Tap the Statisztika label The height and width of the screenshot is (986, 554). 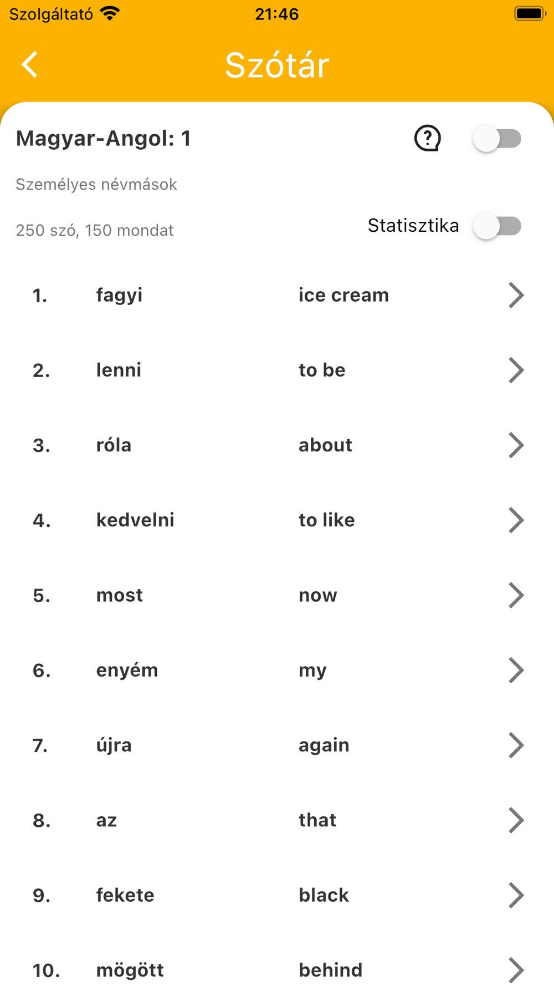(413, 226)
